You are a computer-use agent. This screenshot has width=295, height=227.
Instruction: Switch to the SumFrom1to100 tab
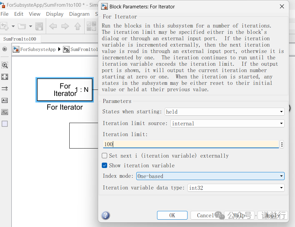point(20,39)
